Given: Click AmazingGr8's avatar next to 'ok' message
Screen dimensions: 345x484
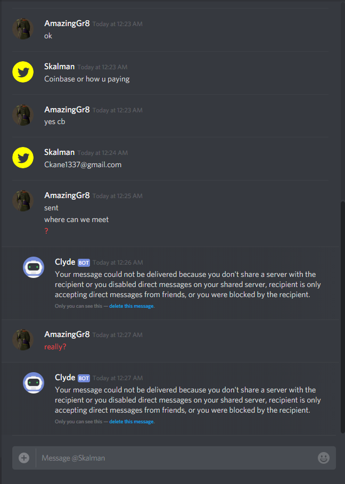Looking at the screenshot, I should (23, 29).
